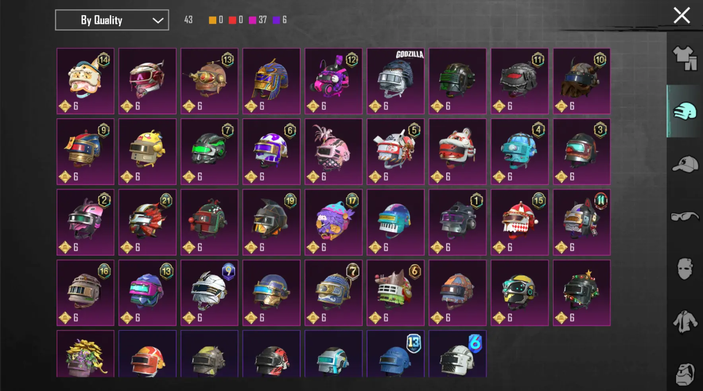703x391 pixels.
Task: Choose the pharaoh blue gold helmet
Action: pos(271,81)
